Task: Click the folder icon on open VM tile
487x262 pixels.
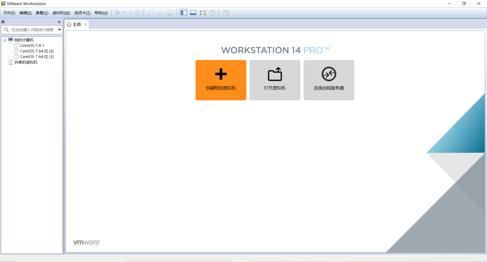Action: (275, 74)
